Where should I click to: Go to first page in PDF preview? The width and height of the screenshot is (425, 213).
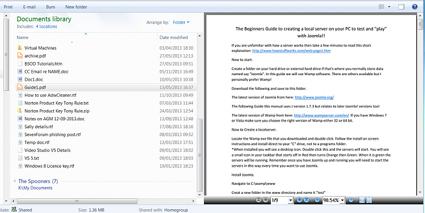[258, 200]
